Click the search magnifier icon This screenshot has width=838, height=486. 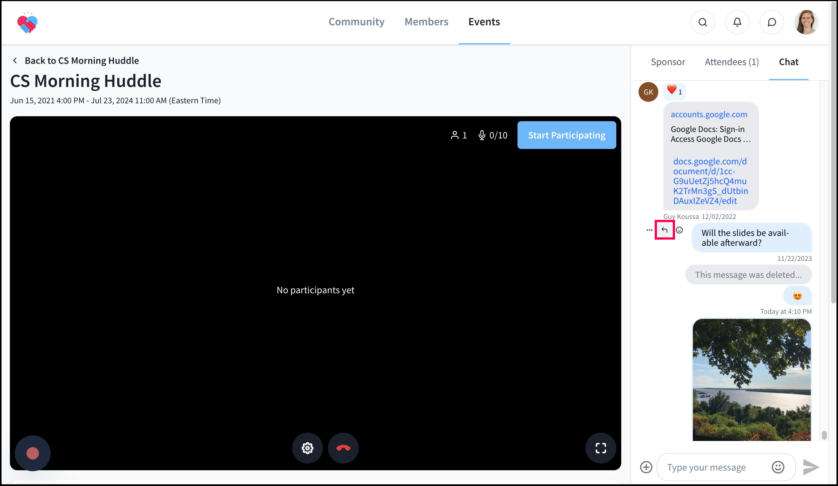pyautogui.click(x=702, y=22)
